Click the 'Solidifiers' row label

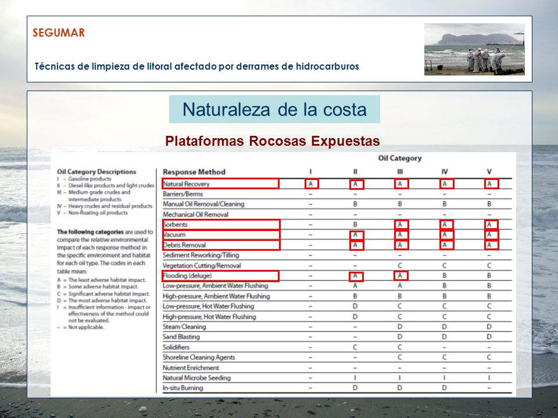pos(176,347)
